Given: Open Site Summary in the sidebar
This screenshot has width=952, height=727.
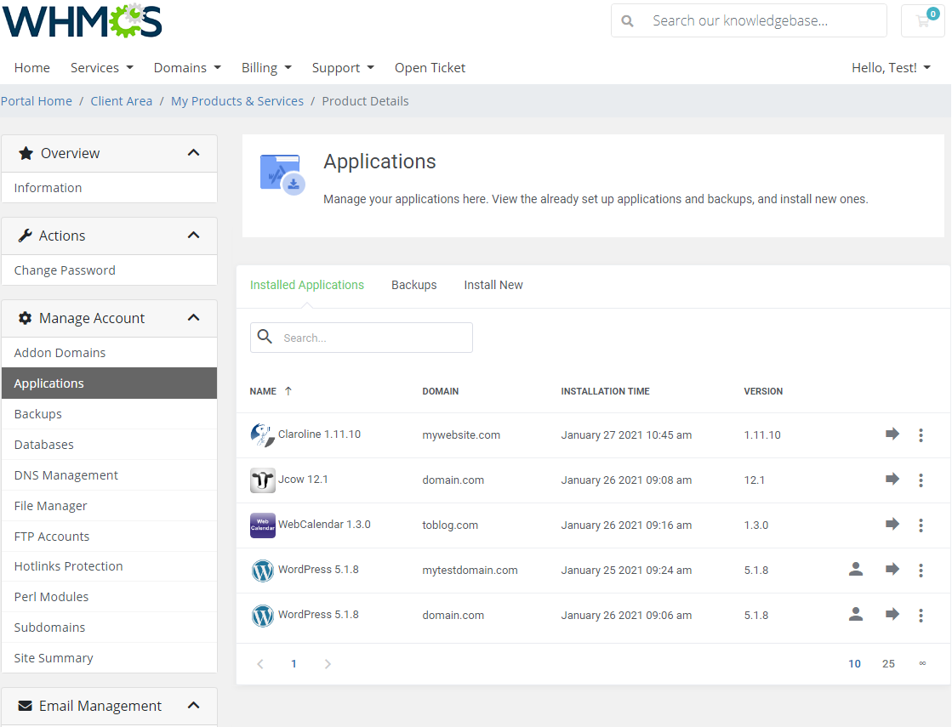Looking at the screenshot, I should click(x=109, y=658).
